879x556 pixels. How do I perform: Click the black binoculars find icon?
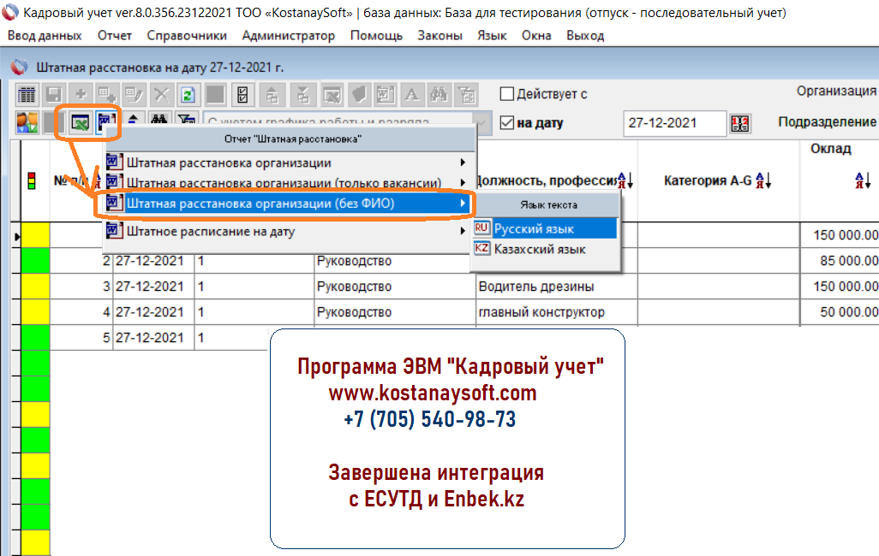click(x=159, y=119)
